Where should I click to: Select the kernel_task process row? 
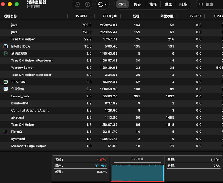(x=20, y=96)
